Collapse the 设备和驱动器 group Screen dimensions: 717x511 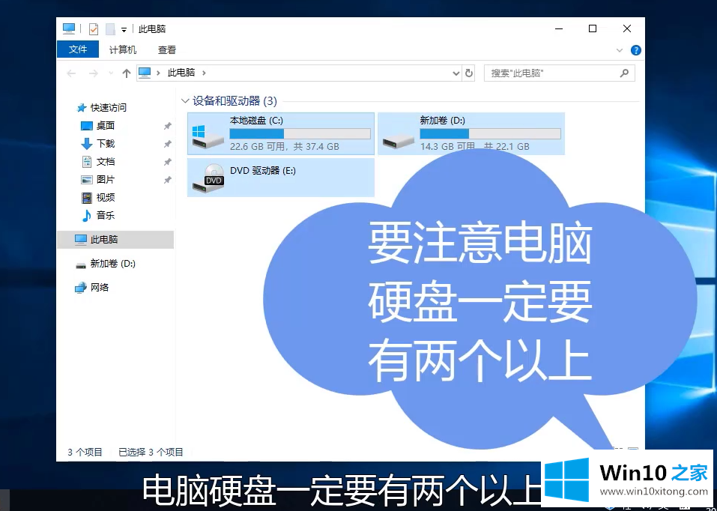[x=185, y=100]
